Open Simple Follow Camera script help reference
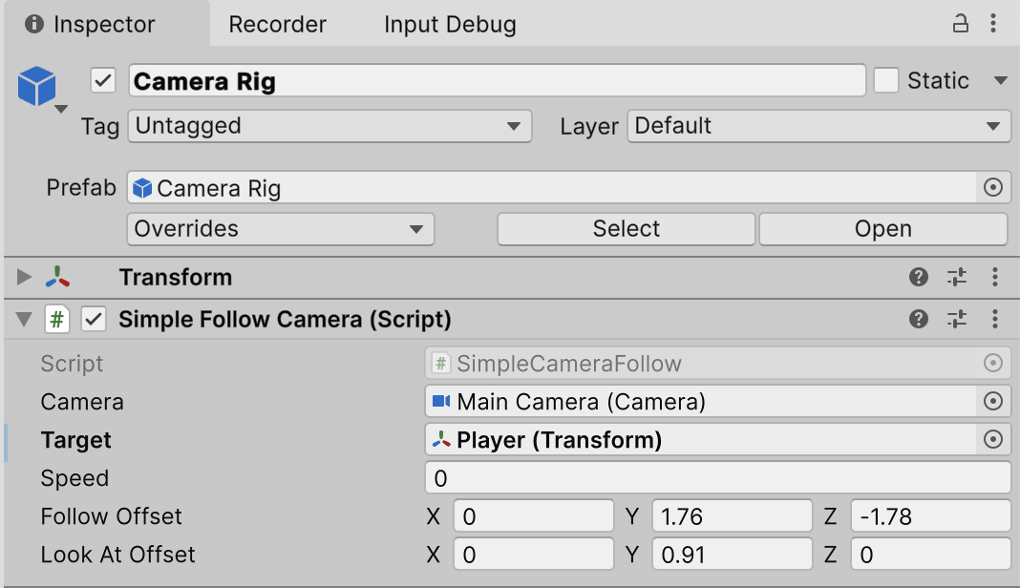 point(919,320)
